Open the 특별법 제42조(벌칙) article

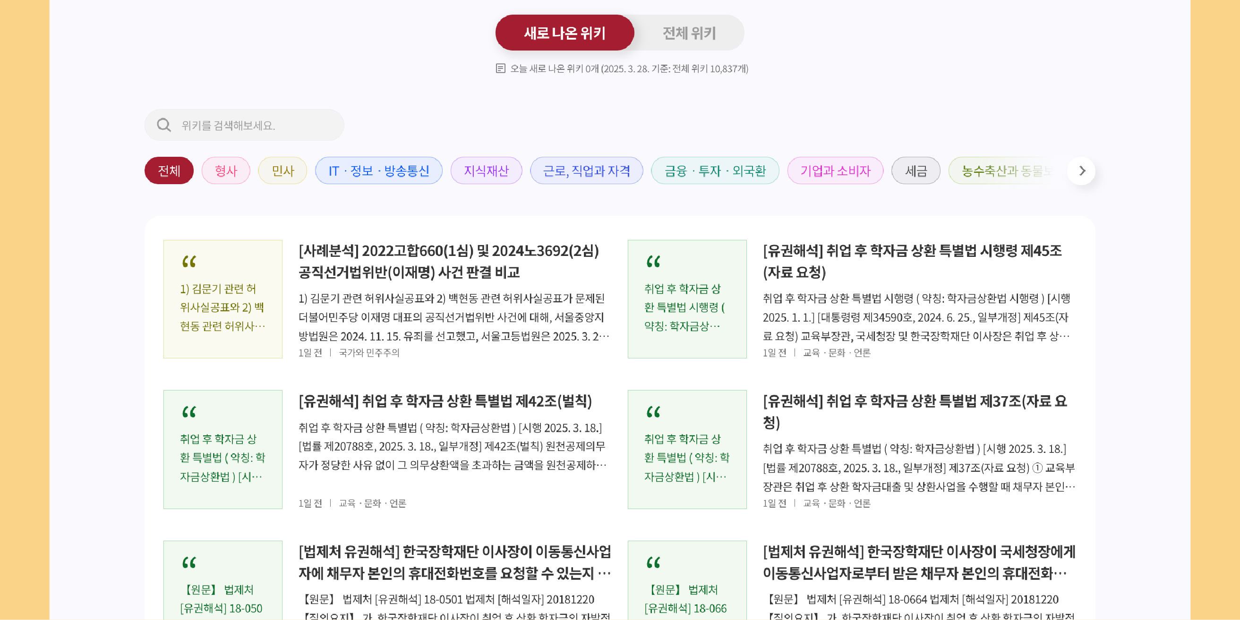[x=445, y=401]
